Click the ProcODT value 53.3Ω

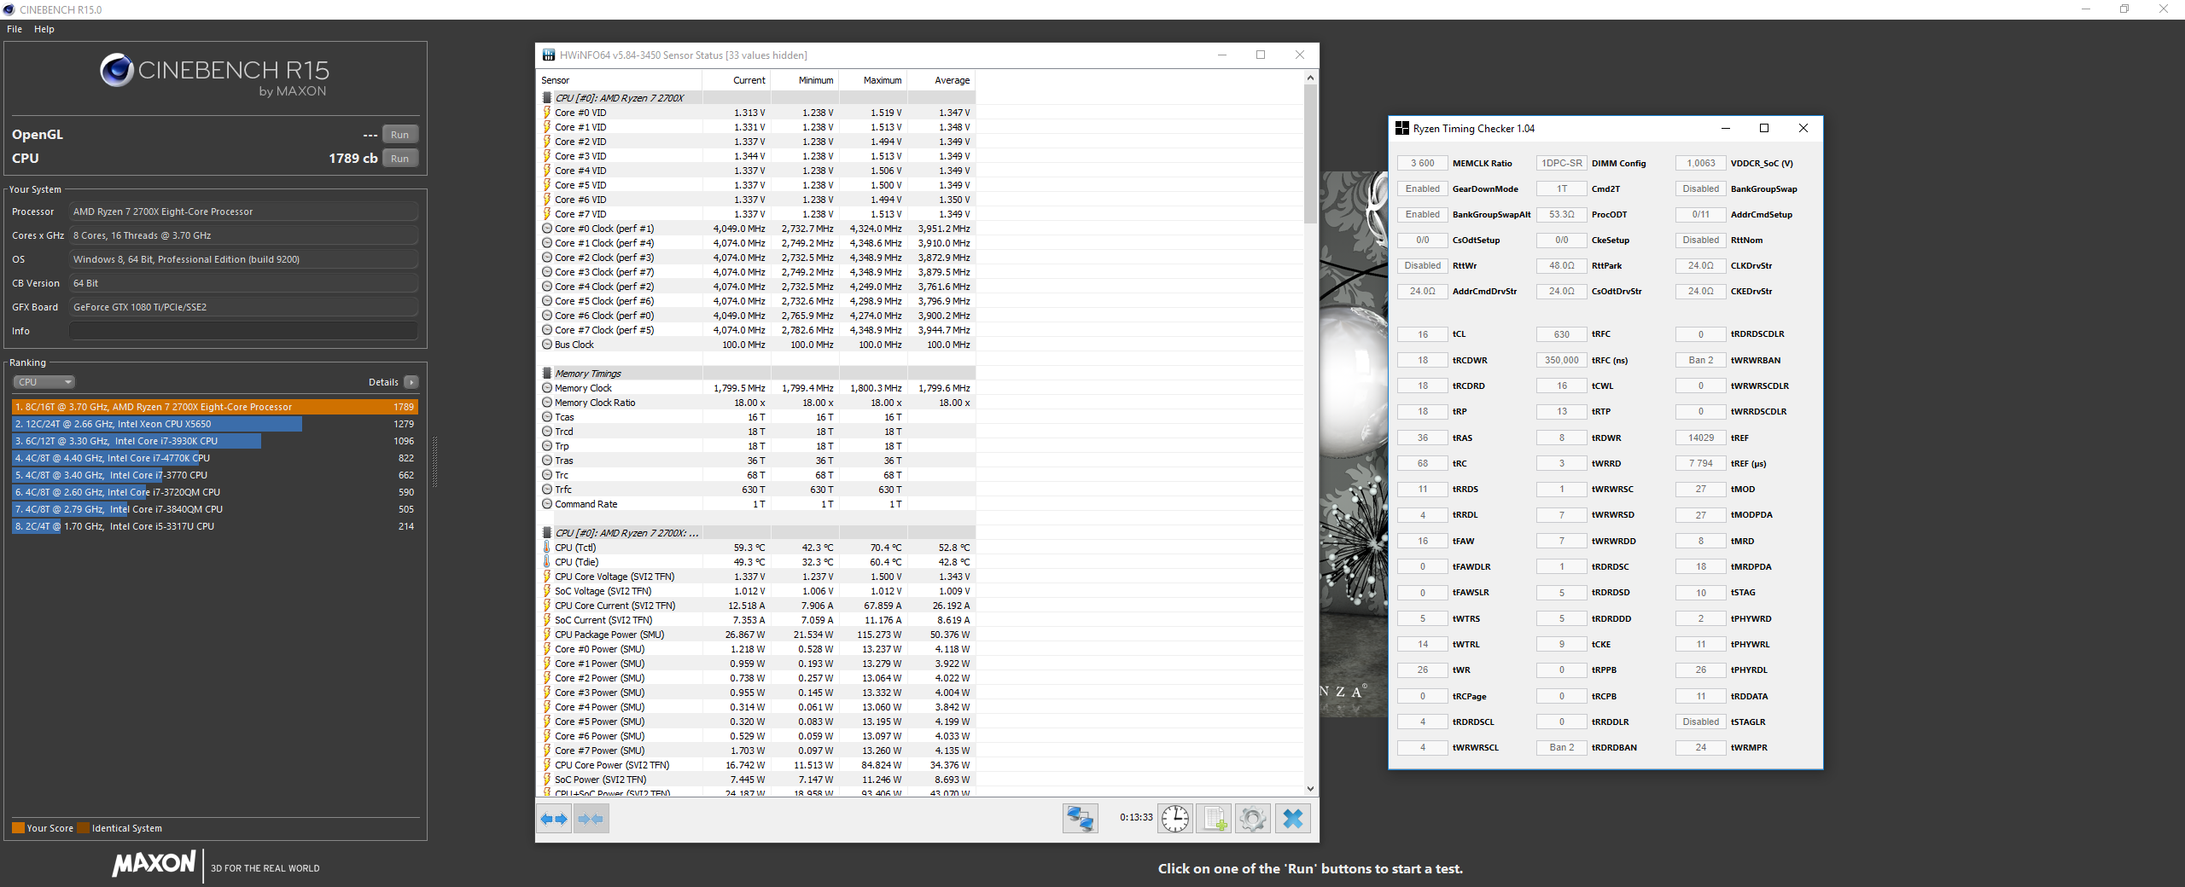coord(1562,214)
